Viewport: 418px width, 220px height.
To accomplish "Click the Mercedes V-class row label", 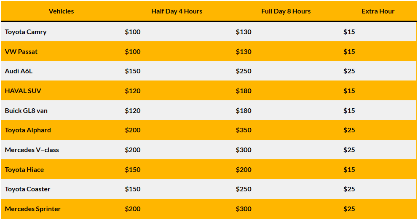I will pyautogui.click(x=32, y=150).
